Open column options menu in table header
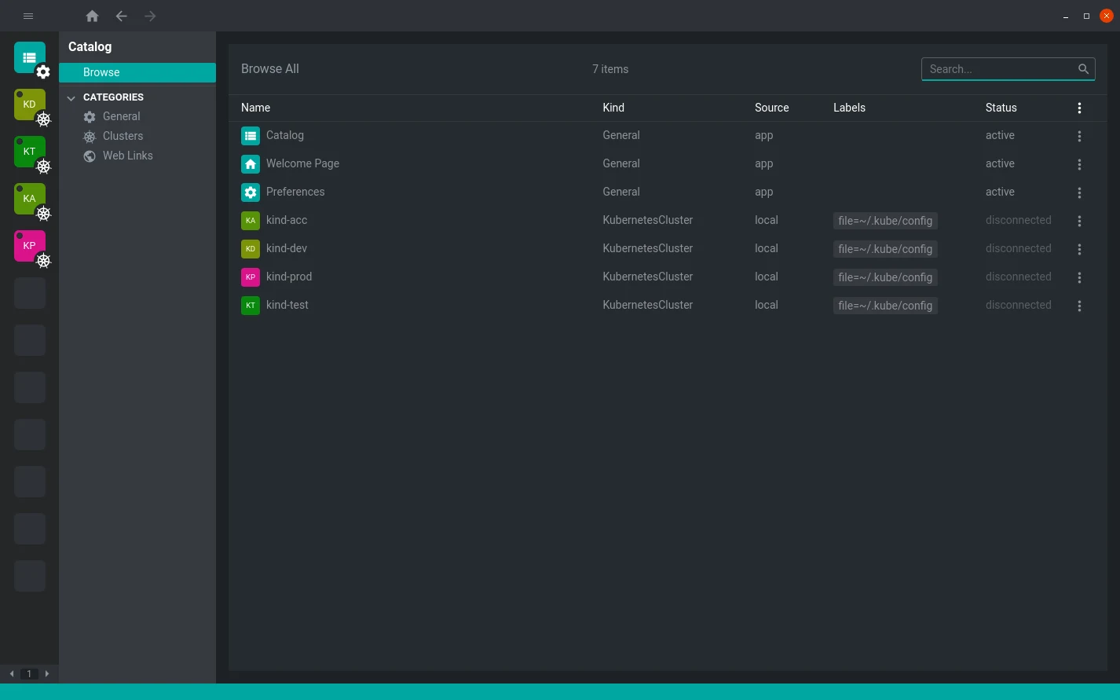This screenshot has height=700, width=1120. coord(1079,108)
